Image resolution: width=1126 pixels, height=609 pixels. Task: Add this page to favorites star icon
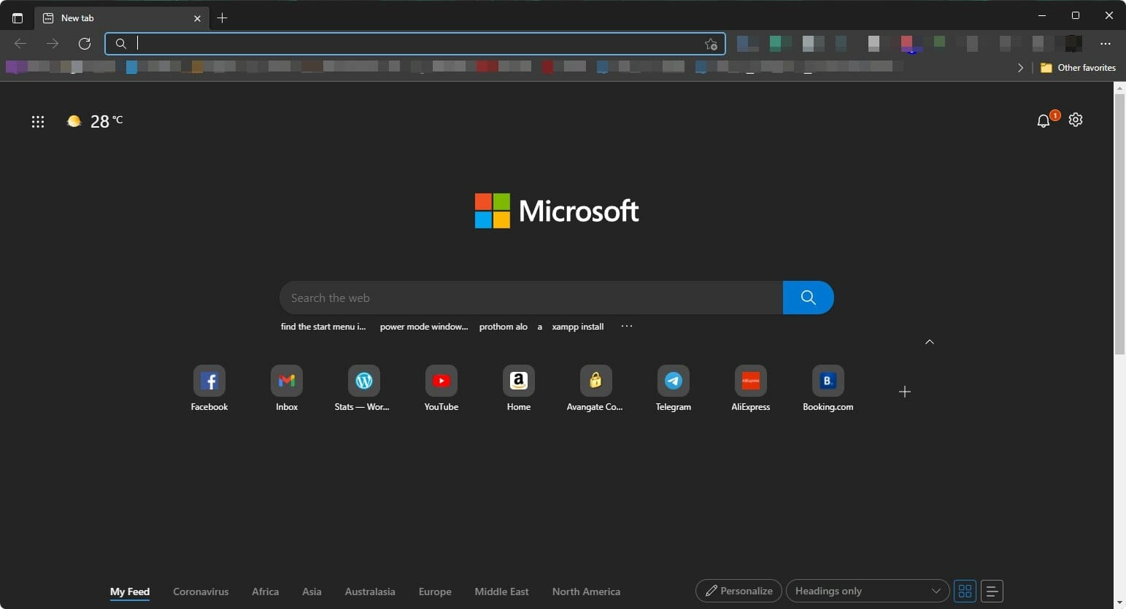click(x=711, y=44)
